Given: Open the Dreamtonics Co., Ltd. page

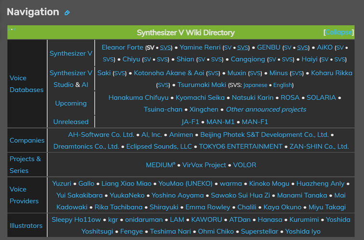Looking at the screenshot, I should (86, 147).
